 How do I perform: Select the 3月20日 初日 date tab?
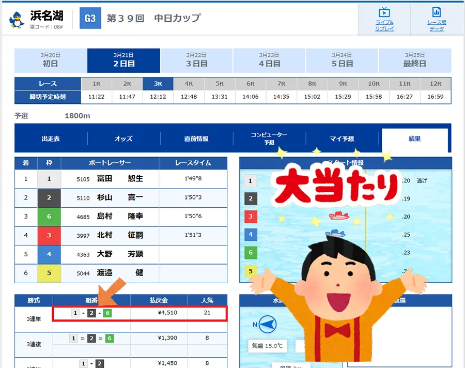(x=51, y=60)
